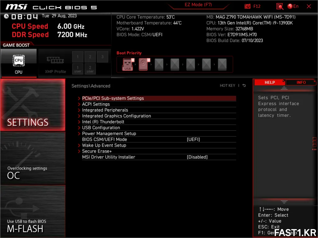Click the date Tue 29 Aug, 2023

[59, 16]
